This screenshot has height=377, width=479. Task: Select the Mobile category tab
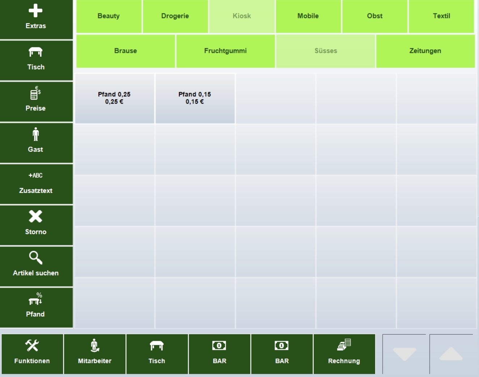pyautogui.click(x=308, y=16)
